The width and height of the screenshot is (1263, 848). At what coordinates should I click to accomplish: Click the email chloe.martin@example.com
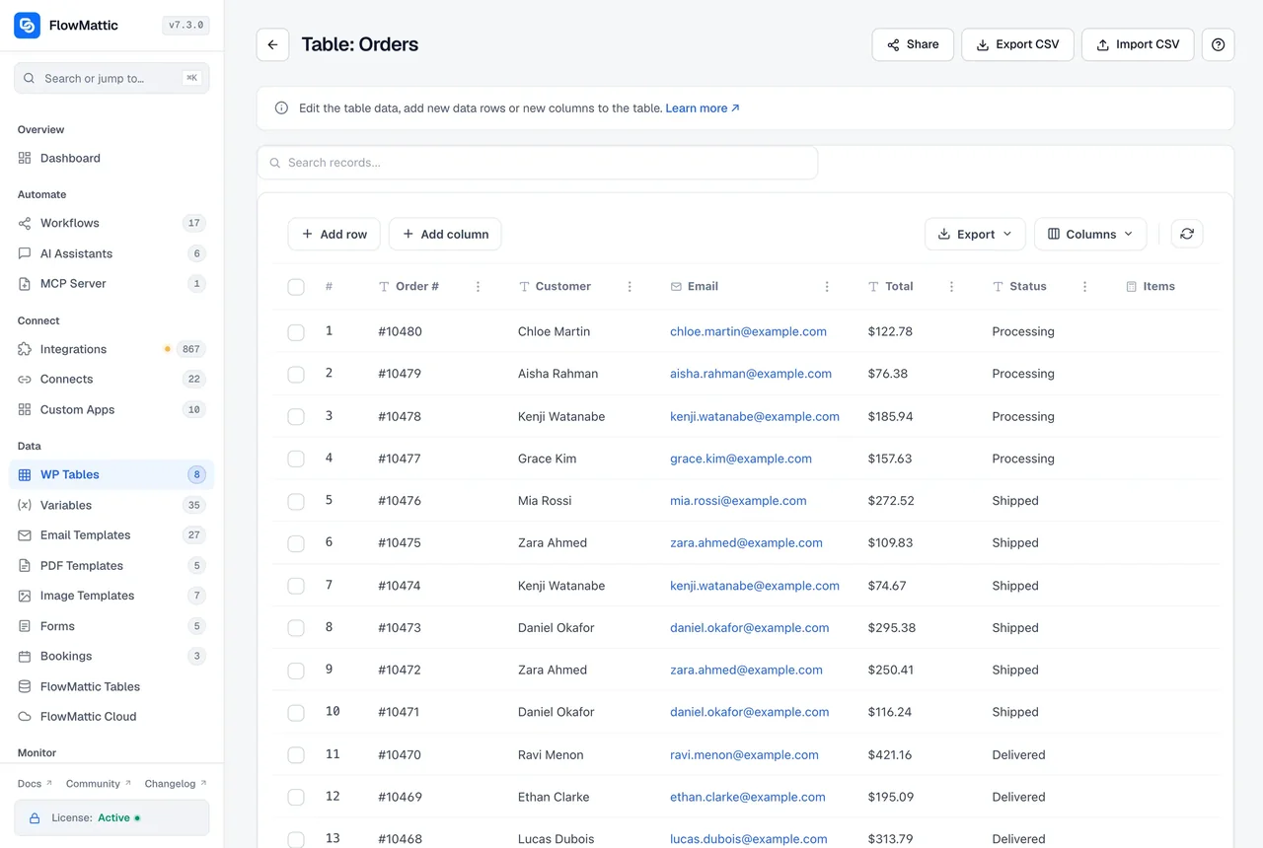(x=748, y=331)
